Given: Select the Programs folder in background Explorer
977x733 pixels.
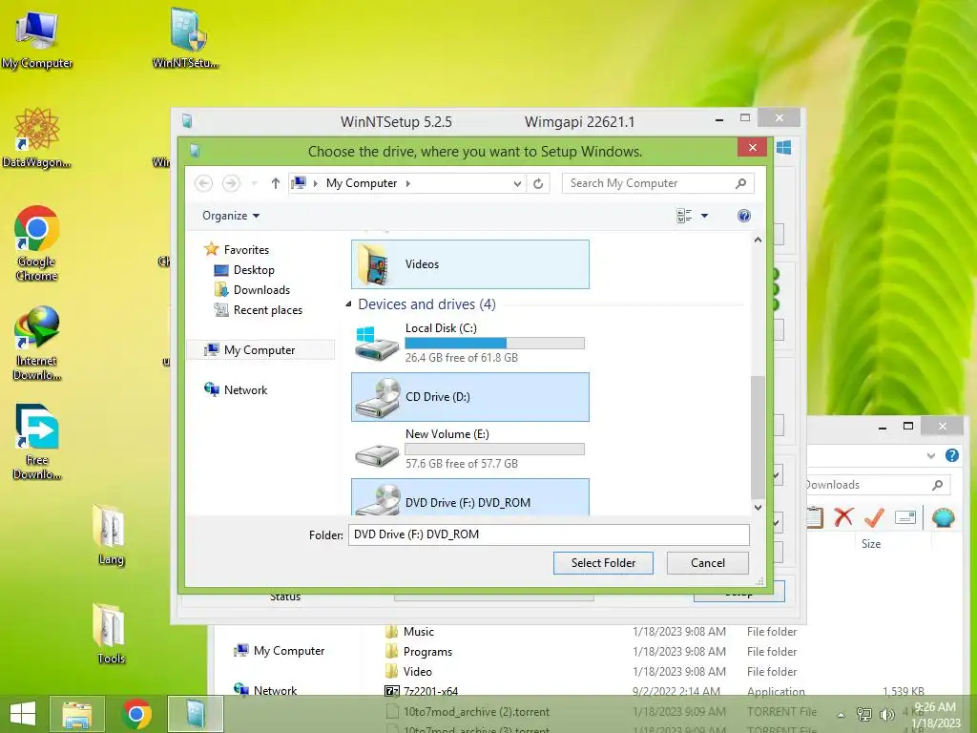Looking at the screenshot, I should (x=419, y=651).
